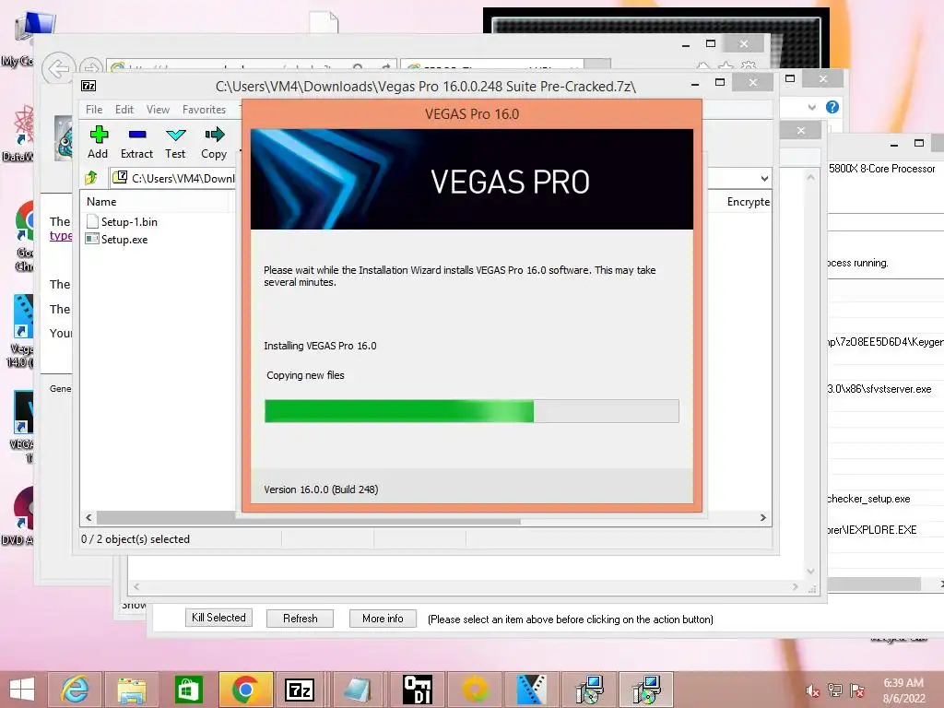Switch to 7-Zip on the taskbar

(301, 690)
